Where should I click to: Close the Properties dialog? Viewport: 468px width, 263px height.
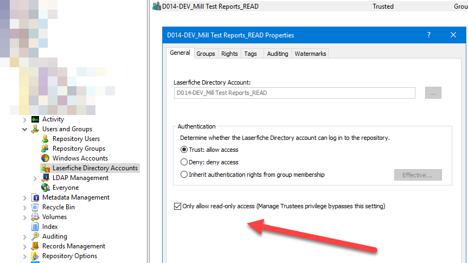pos(453,35)
